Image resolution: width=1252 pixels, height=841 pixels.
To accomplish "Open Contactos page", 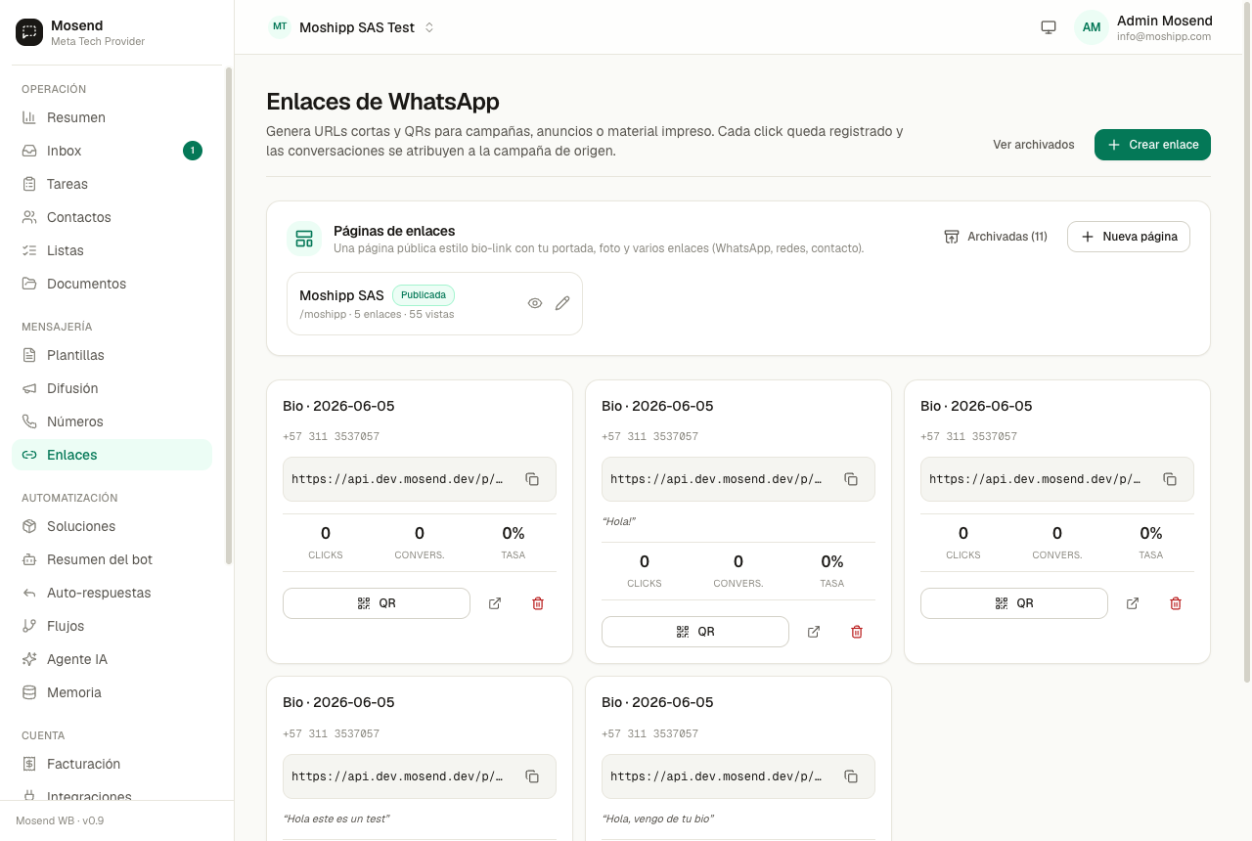I will coord(112,217).
